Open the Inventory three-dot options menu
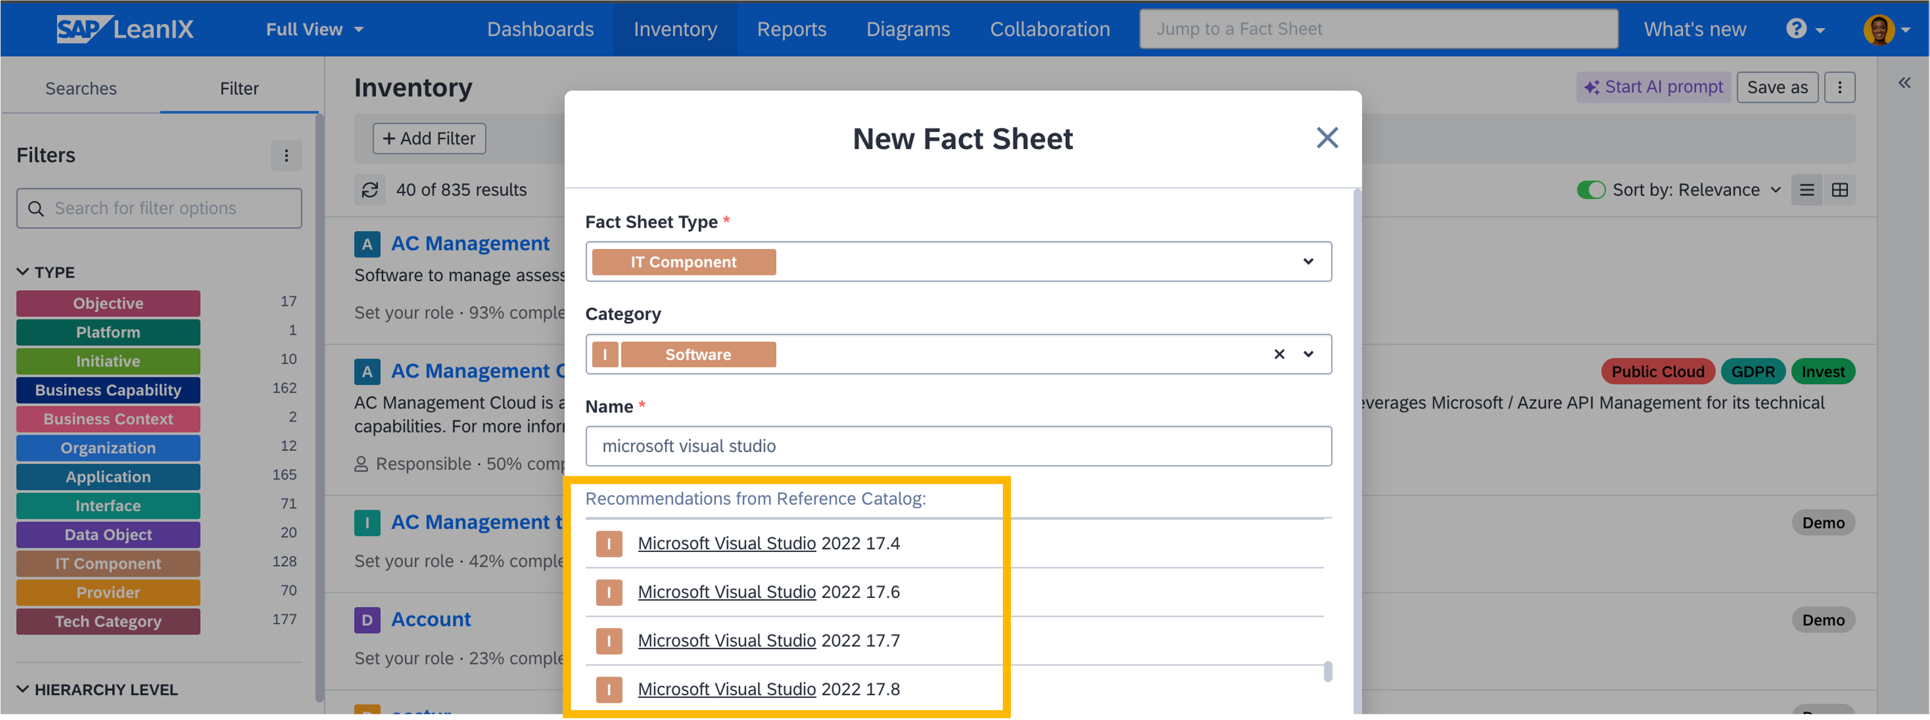Screen dimensions: 1930x720 [x=1839, y=88]
